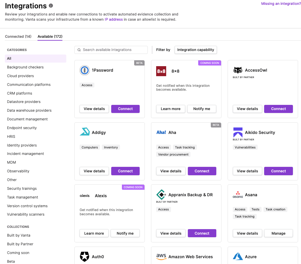Click the Auth0 shield logo
This screenshot has width=301, height=264.
84,257
